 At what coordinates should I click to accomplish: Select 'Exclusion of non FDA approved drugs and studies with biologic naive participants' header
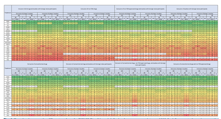pyautogui.click(x=140, y=9)
